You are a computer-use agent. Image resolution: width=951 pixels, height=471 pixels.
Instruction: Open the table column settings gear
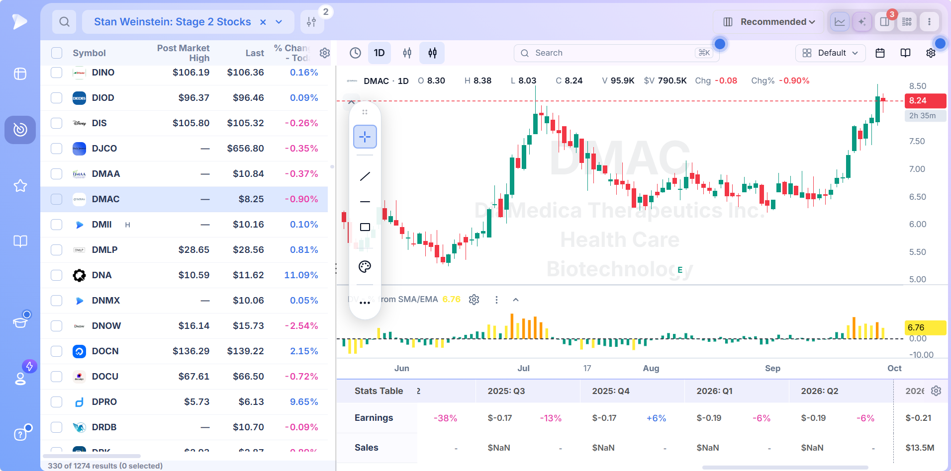(x=325, y=53)
